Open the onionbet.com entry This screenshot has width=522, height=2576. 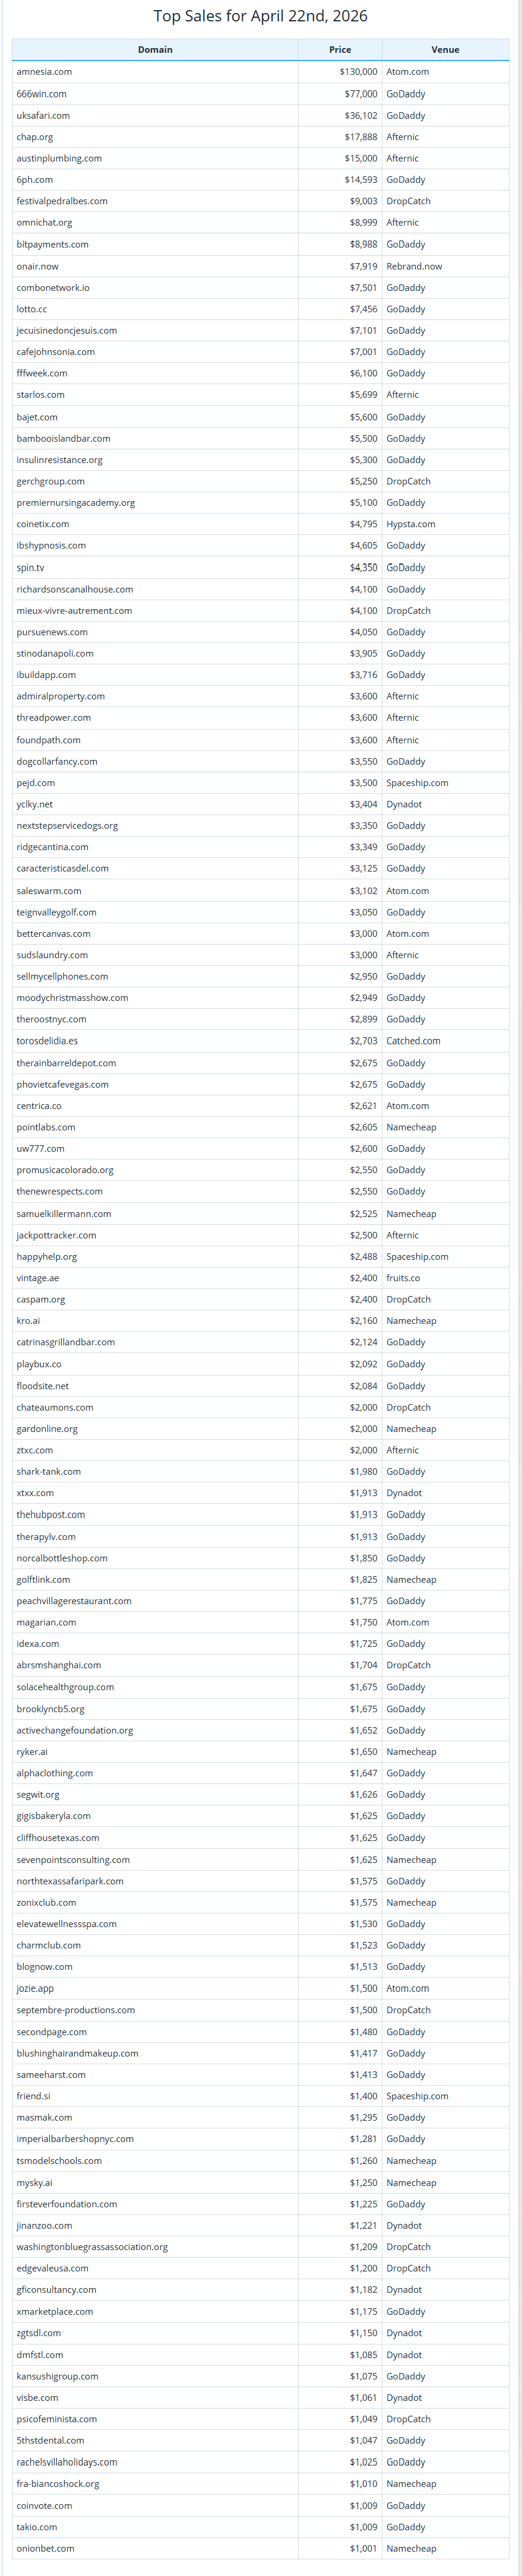pyautogui.click(x=45, y=2548)
